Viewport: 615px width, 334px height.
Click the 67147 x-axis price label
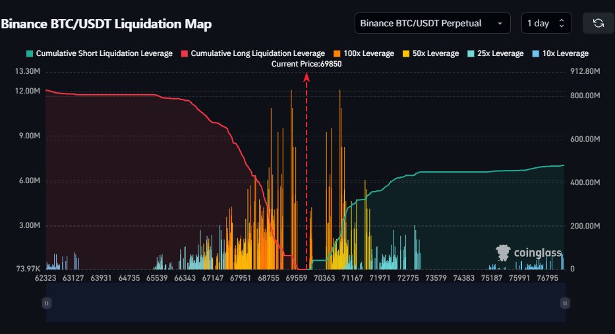(x=213, y=278)
